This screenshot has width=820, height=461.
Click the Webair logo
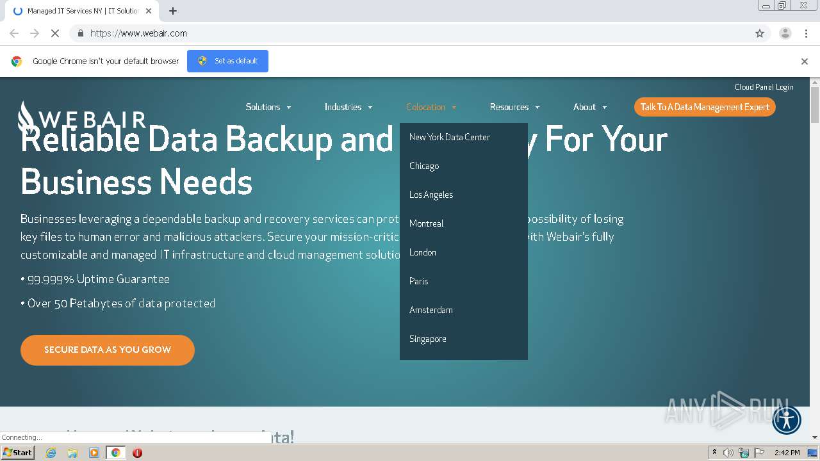click(x=82, y=117)
